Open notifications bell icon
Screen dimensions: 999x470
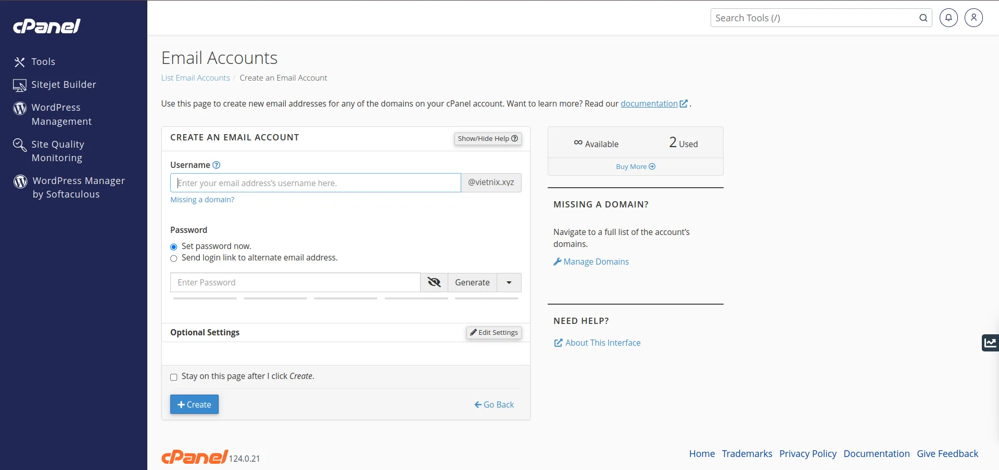(949, 18)
